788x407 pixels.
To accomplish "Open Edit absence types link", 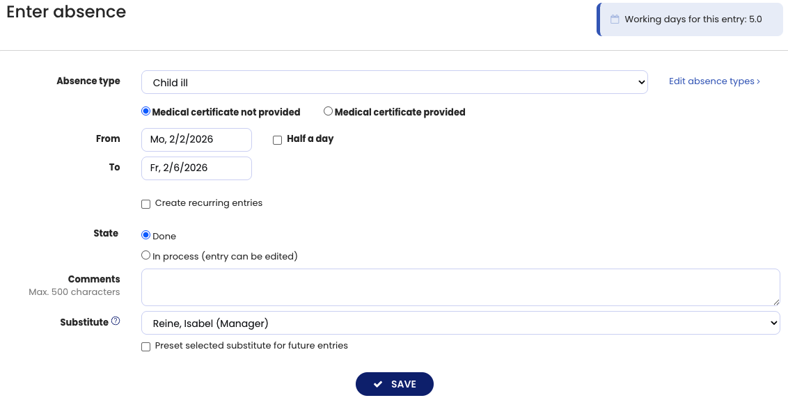I will (x=711, y=81).
